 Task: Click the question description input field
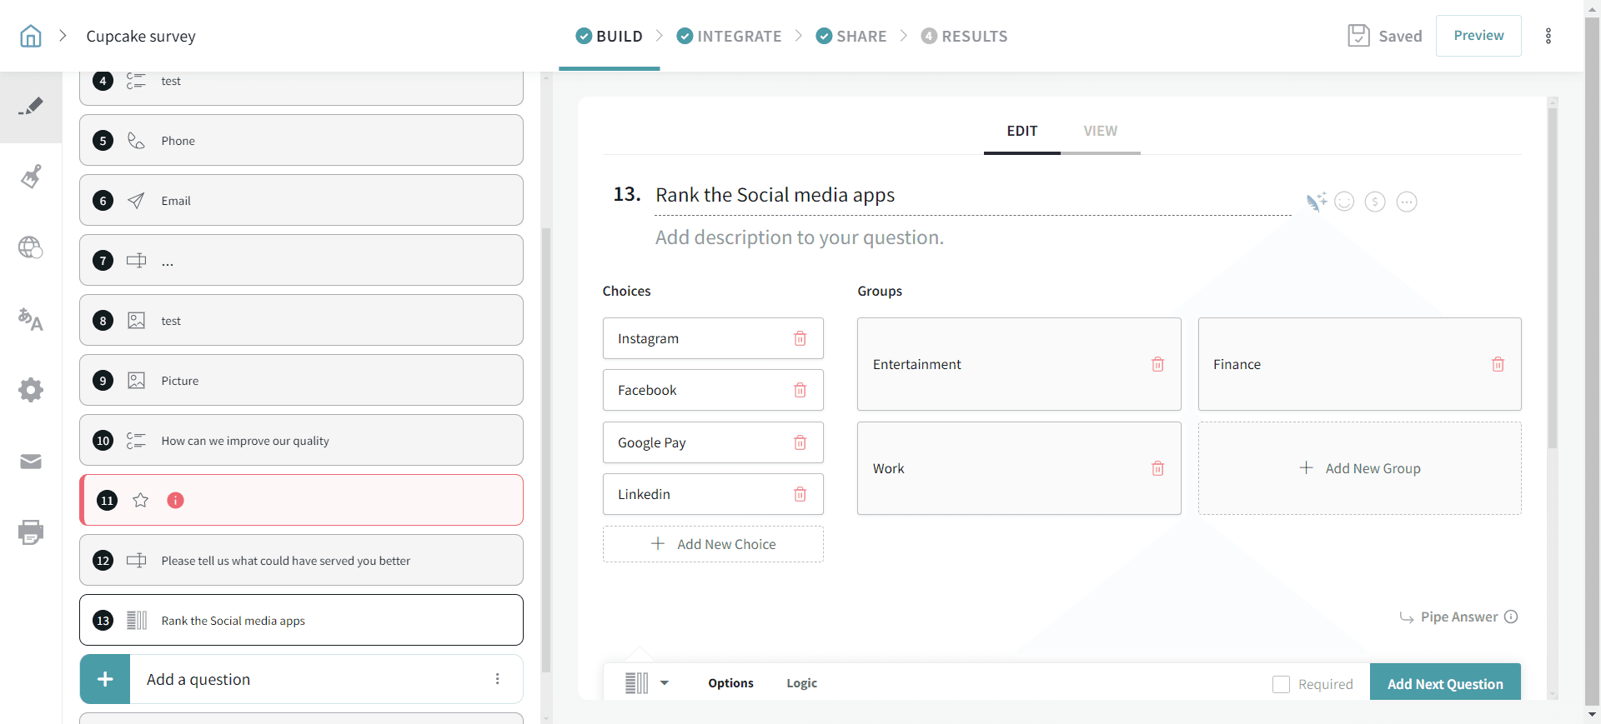[x=799, y=238]
